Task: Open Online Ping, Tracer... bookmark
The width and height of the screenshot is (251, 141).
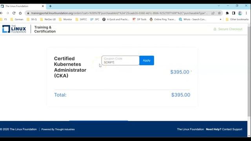Action: pos(163,19)
